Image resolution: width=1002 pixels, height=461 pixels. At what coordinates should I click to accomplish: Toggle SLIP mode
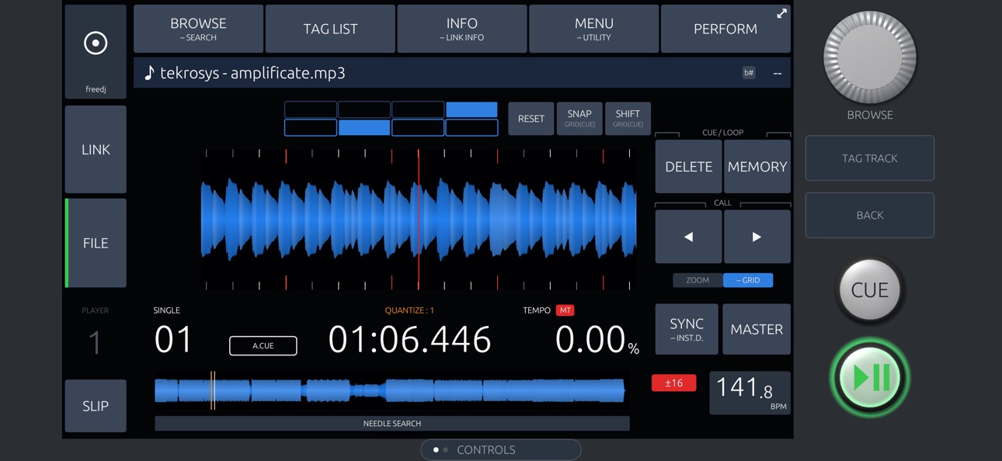tap(96, 406)
